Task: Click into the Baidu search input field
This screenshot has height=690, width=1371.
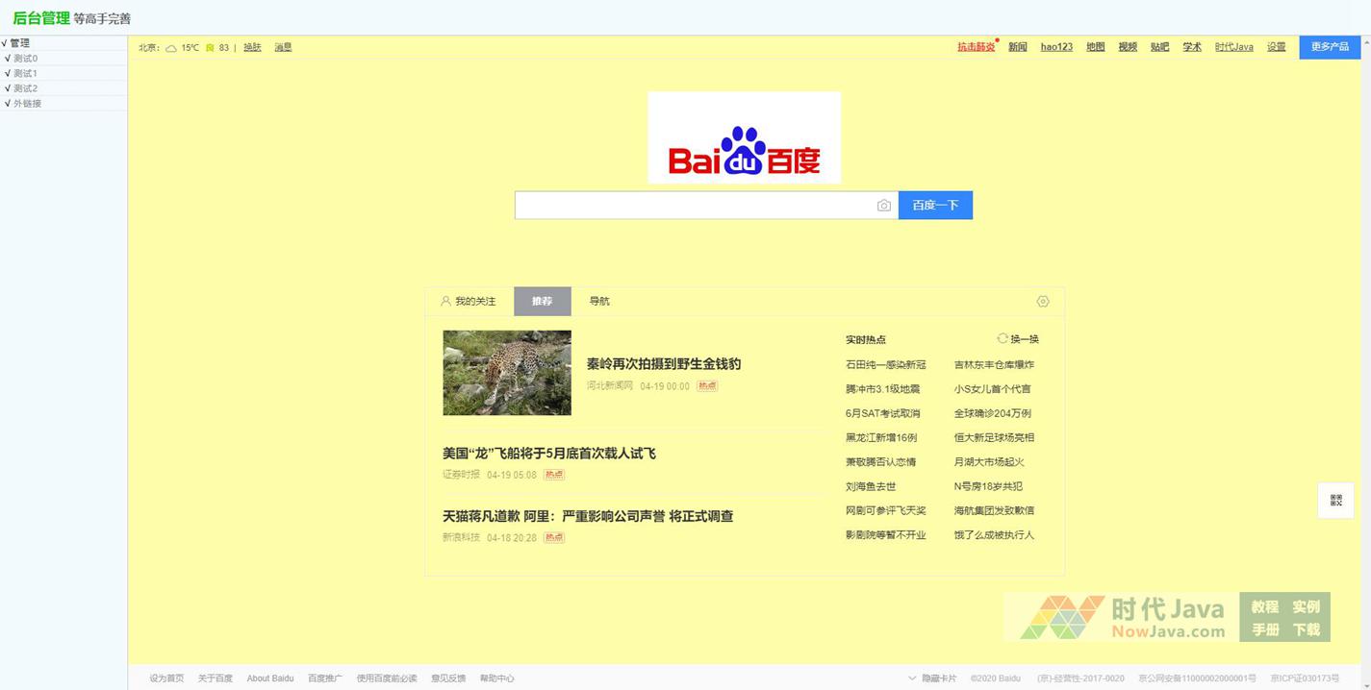Action: click(693, 206)
